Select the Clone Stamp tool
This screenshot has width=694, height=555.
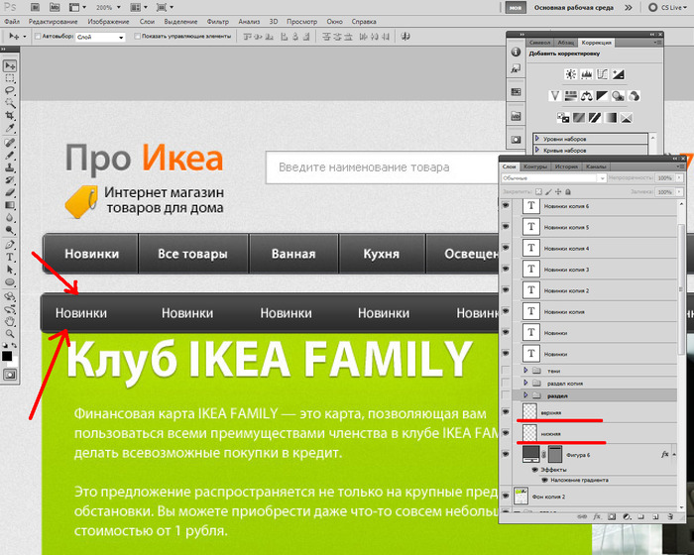click(x=10, y=167)
